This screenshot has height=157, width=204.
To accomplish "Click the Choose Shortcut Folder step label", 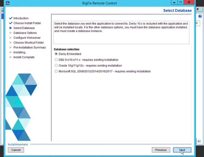I will (x=29, y=43).
